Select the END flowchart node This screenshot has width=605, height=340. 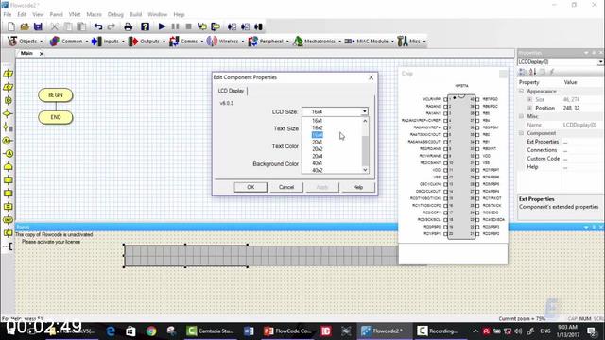click(56, 117)
